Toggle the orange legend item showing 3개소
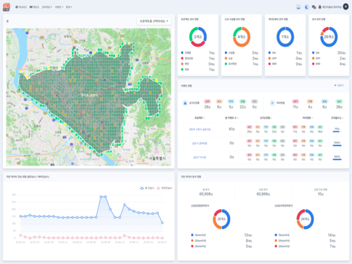The image size is (352, 264). click(241, 58)
